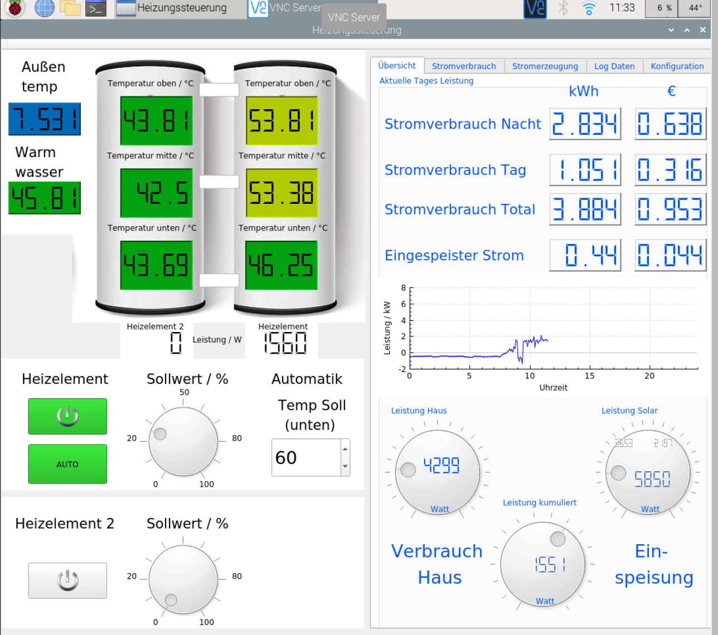Expand the window title bar chevron menu
Screen dimensions: 718x635
pyautogui.click(x=671, y=30)
